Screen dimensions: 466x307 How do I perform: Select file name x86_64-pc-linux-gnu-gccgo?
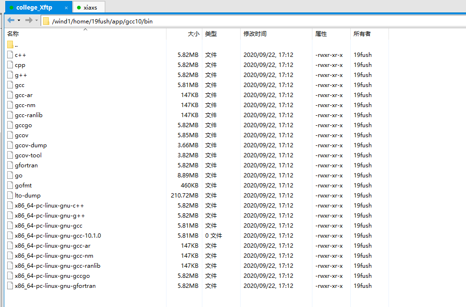click(52, 276)
